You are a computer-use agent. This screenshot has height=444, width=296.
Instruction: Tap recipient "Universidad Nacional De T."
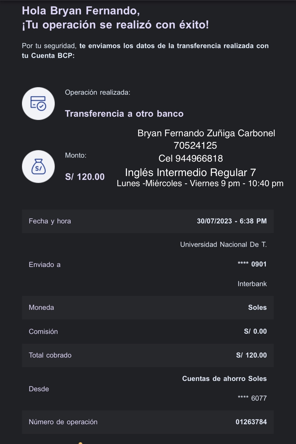(x=223, y=244)
